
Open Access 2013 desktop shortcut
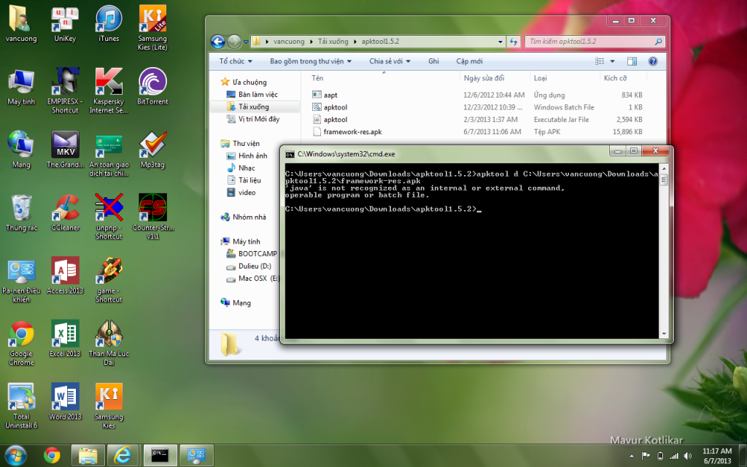(65, 275)
